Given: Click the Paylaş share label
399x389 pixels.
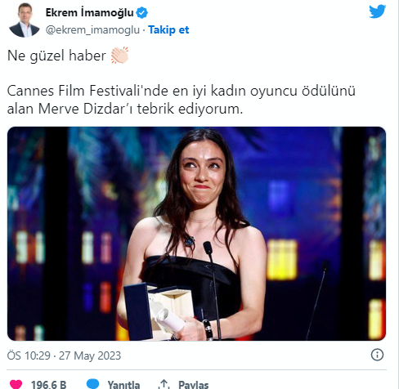Looking at the screenshot, I should point(194,384).
